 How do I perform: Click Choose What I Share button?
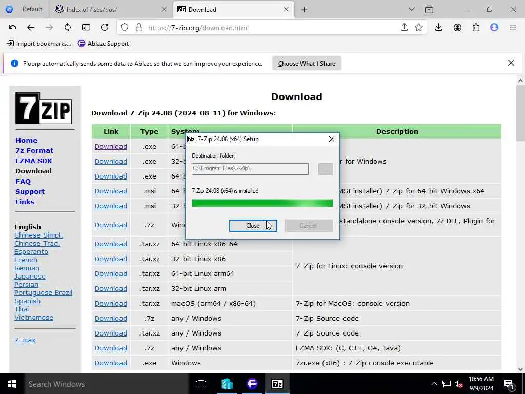(307, 63)
